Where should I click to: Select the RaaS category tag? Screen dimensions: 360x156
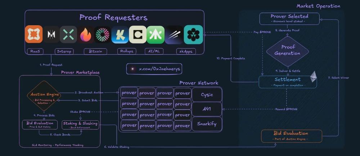[35, 51]
